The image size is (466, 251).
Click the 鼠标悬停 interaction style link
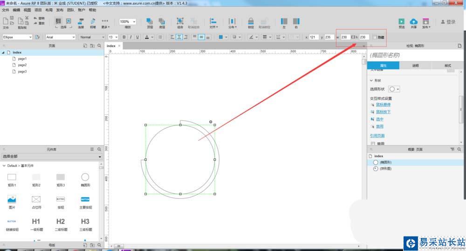coord(384,105)
